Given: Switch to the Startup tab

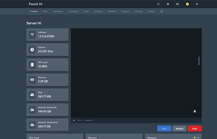Looking at the screenshot, I should (126, 11).
